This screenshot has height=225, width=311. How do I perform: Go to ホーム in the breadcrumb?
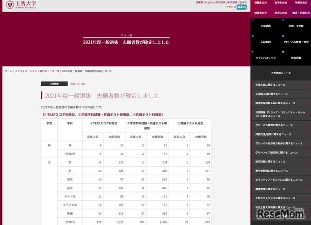[9, 71]
